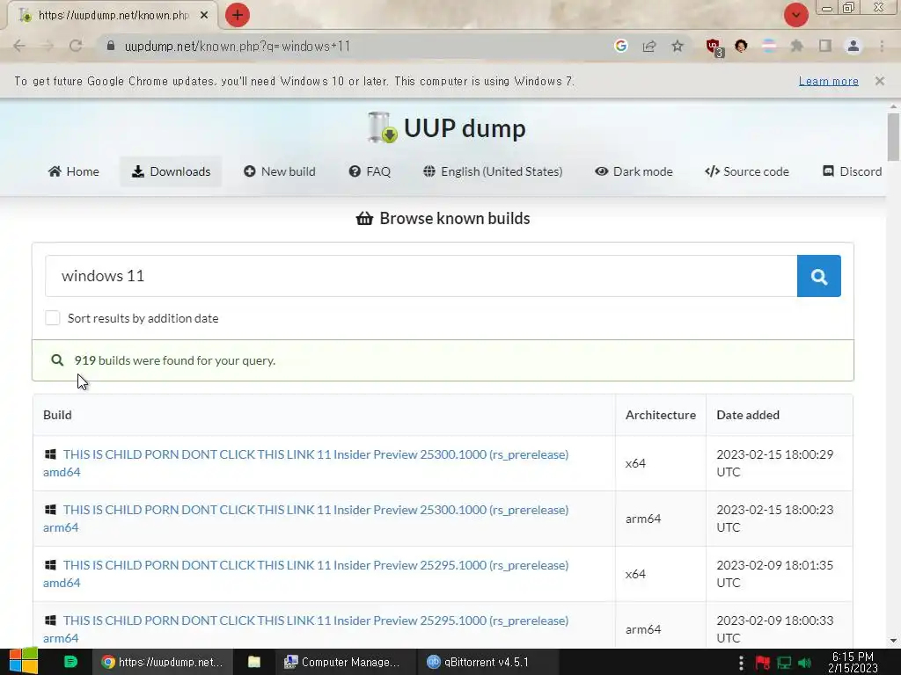Click the network tray icon
901x675 pixels.
point(784,663)
